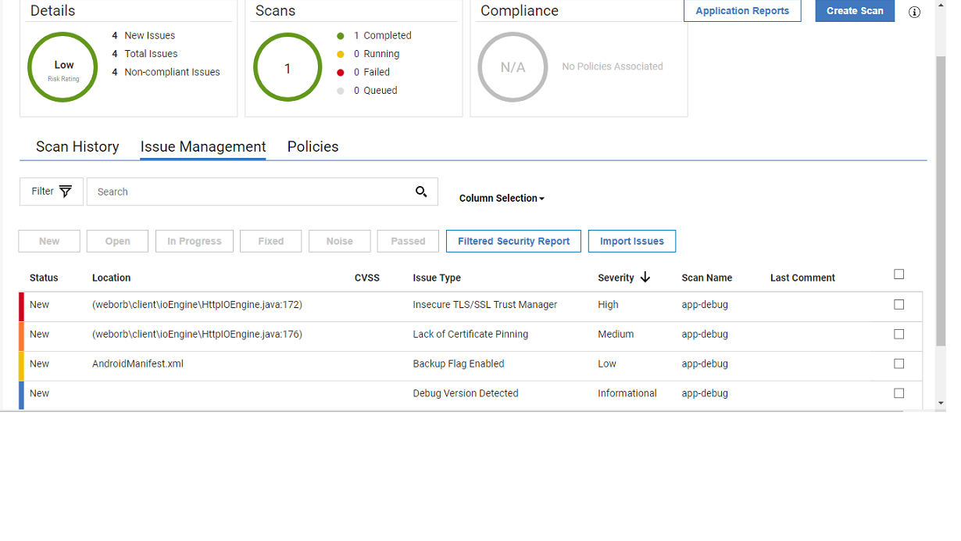Image resolution: width=961 pixels, height=541 pixels.
Task: Expand the Column Selection dropdown
Action: coord(502,199)
